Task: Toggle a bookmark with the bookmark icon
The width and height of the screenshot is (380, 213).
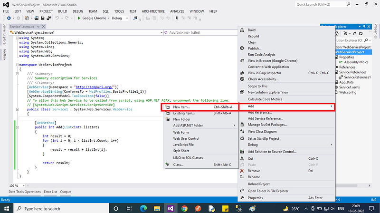Action: 177,18
